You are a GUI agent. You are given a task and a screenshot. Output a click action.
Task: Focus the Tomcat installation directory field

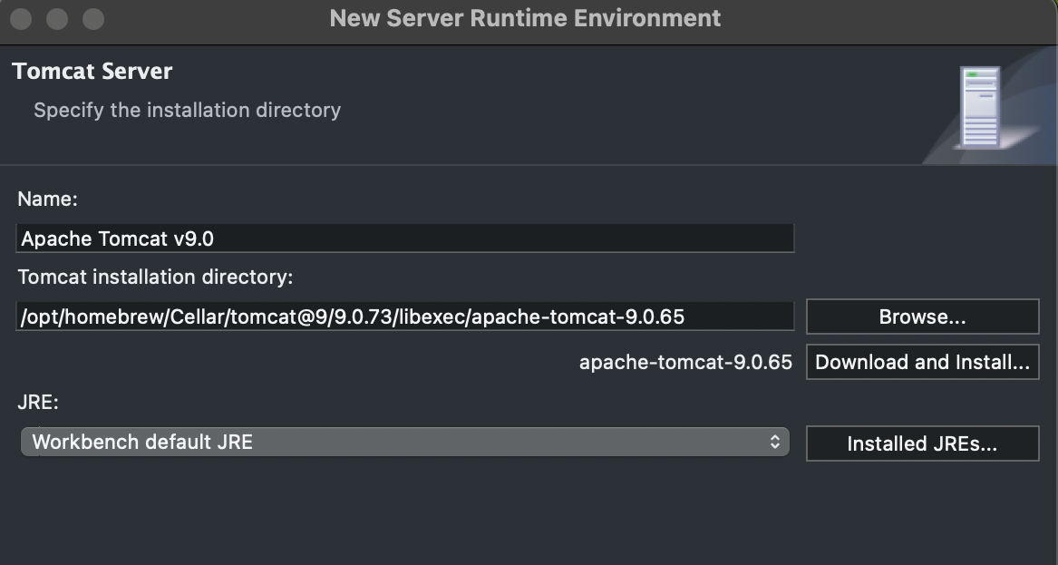tap(405, 317)
